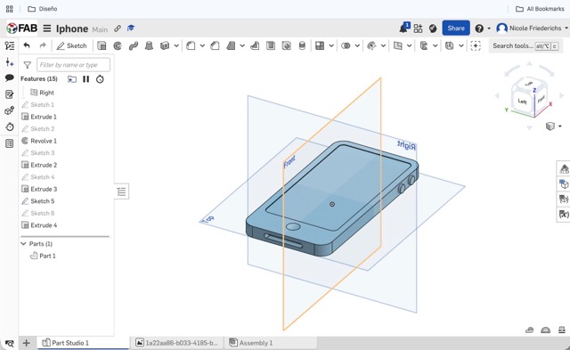Select the Linear pattern tool icon

pos(320,45)
